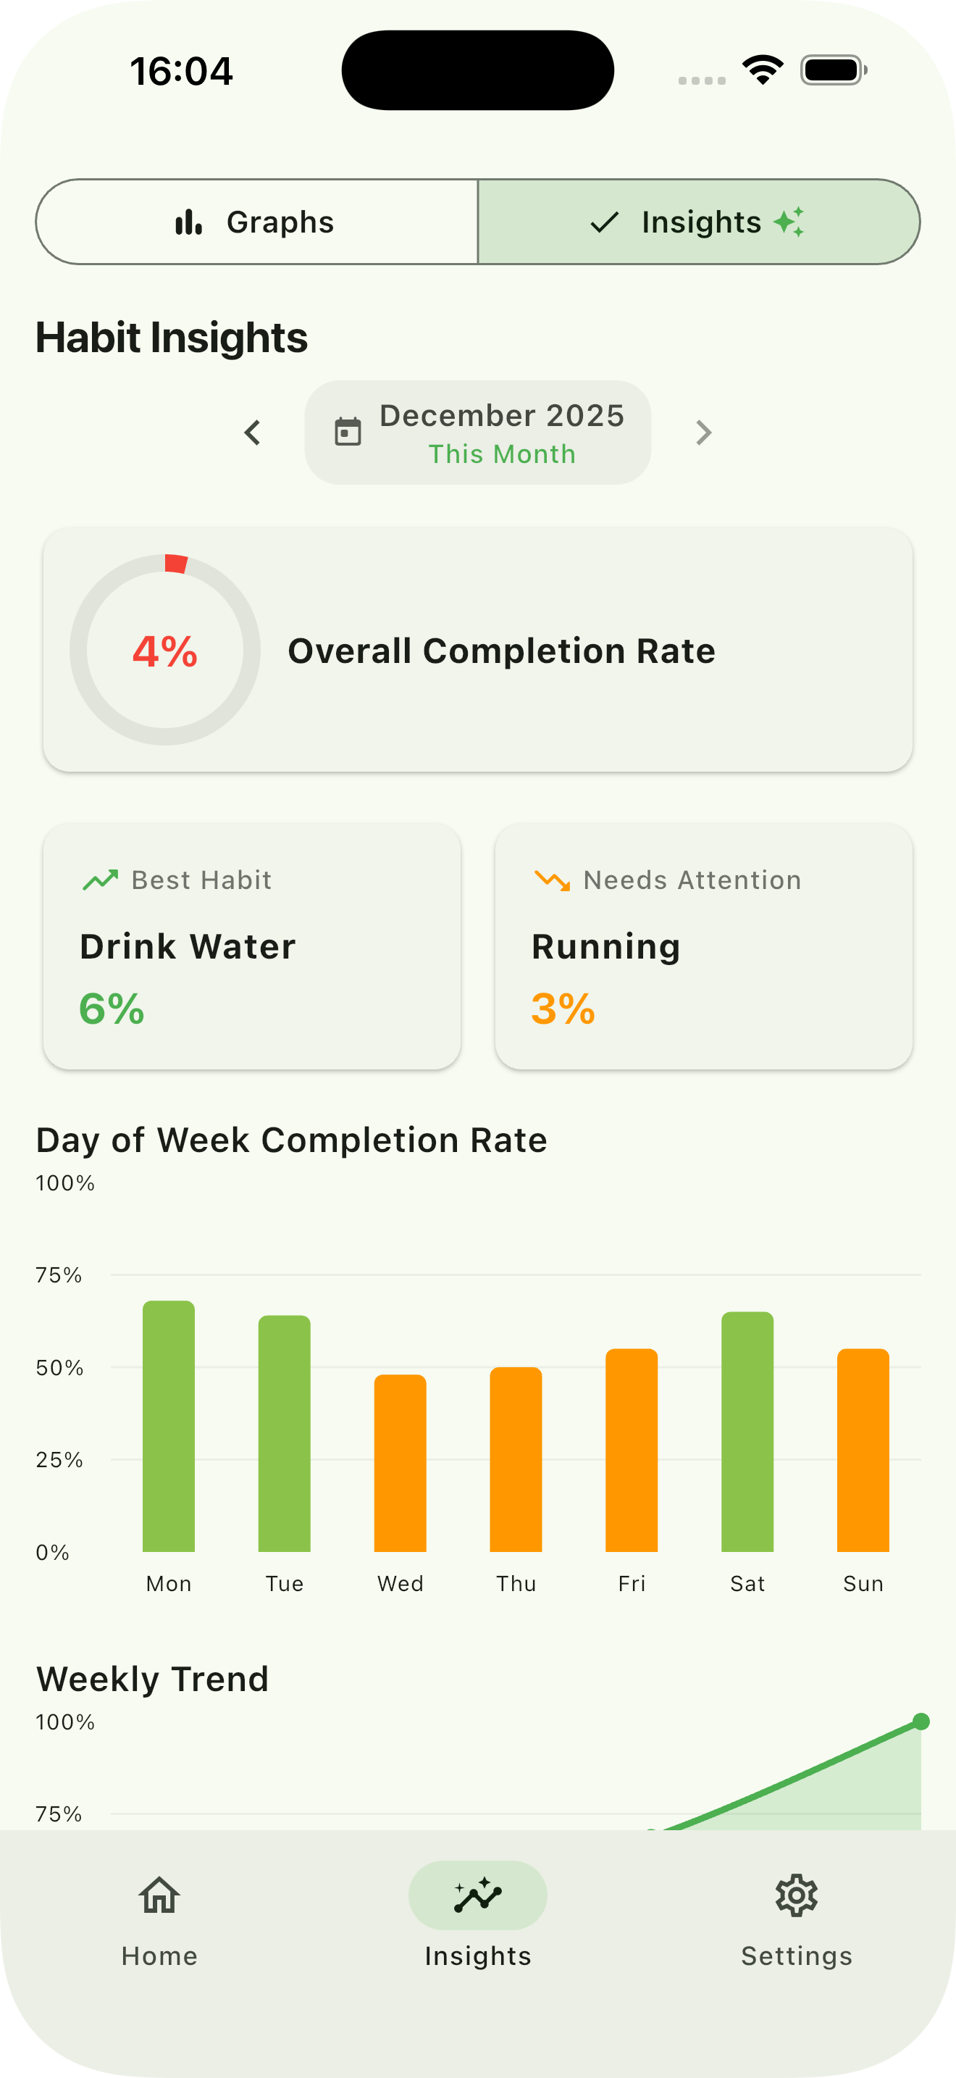
Task: Select the Insights segment toggle
Action: click(699, 222)
